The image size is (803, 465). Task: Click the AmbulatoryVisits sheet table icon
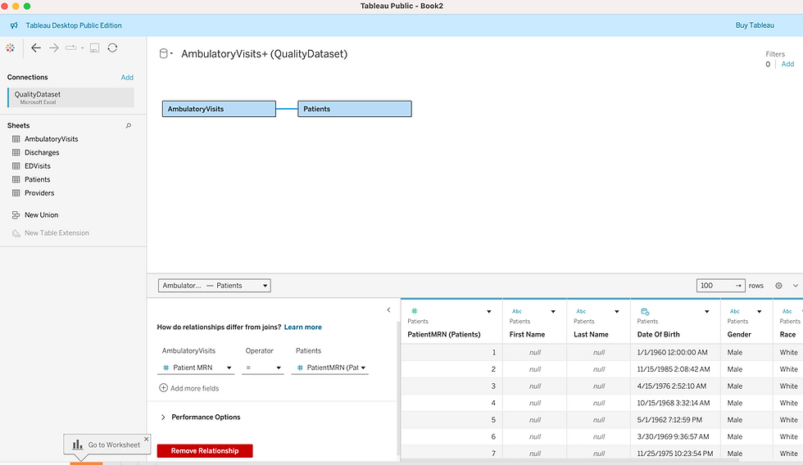(x=16, y=139)
